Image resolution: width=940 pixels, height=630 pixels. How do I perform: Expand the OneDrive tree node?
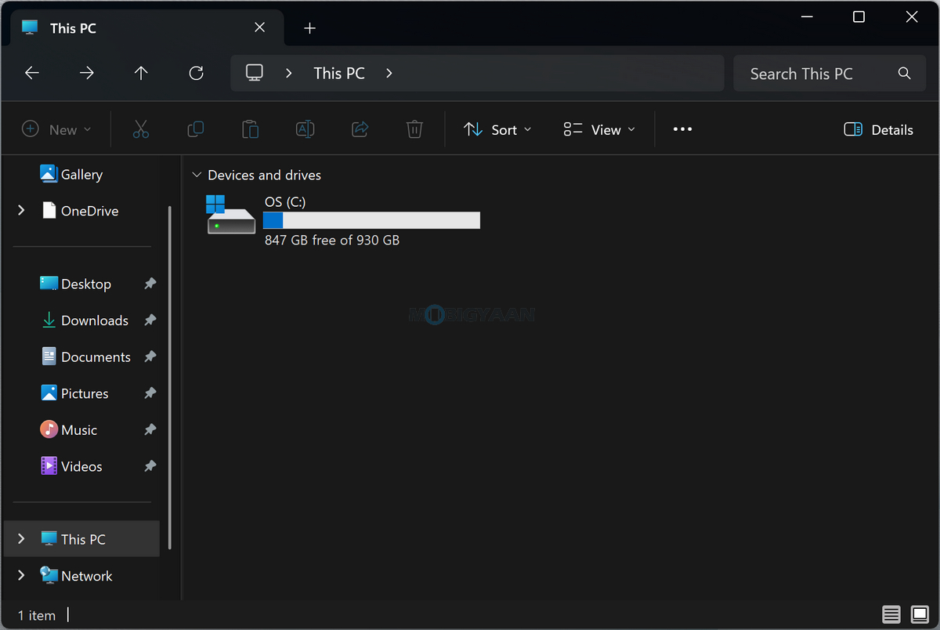[x=21, y=210]
